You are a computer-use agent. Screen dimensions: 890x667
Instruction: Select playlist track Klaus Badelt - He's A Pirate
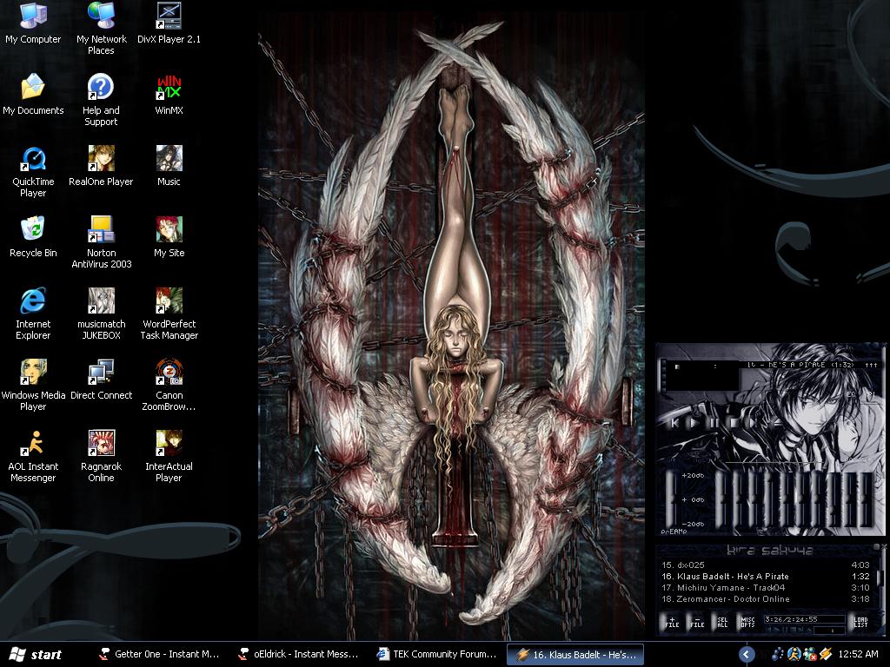(765, 577)
